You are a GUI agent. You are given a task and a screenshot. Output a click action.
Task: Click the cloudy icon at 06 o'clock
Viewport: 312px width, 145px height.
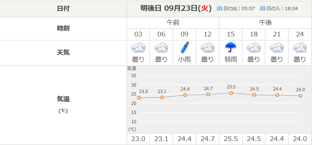click(161, 48)
